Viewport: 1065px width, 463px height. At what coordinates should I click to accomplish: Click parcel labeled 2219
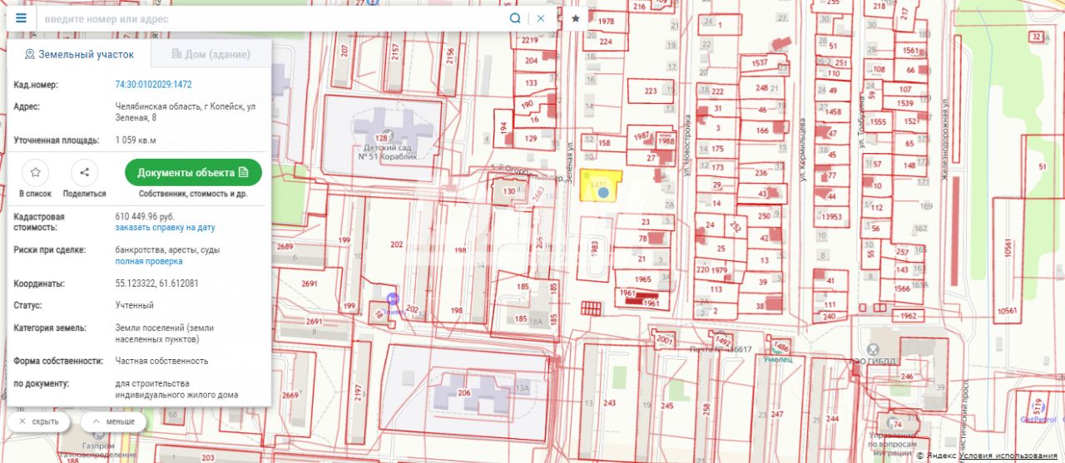tap(530, 39)
